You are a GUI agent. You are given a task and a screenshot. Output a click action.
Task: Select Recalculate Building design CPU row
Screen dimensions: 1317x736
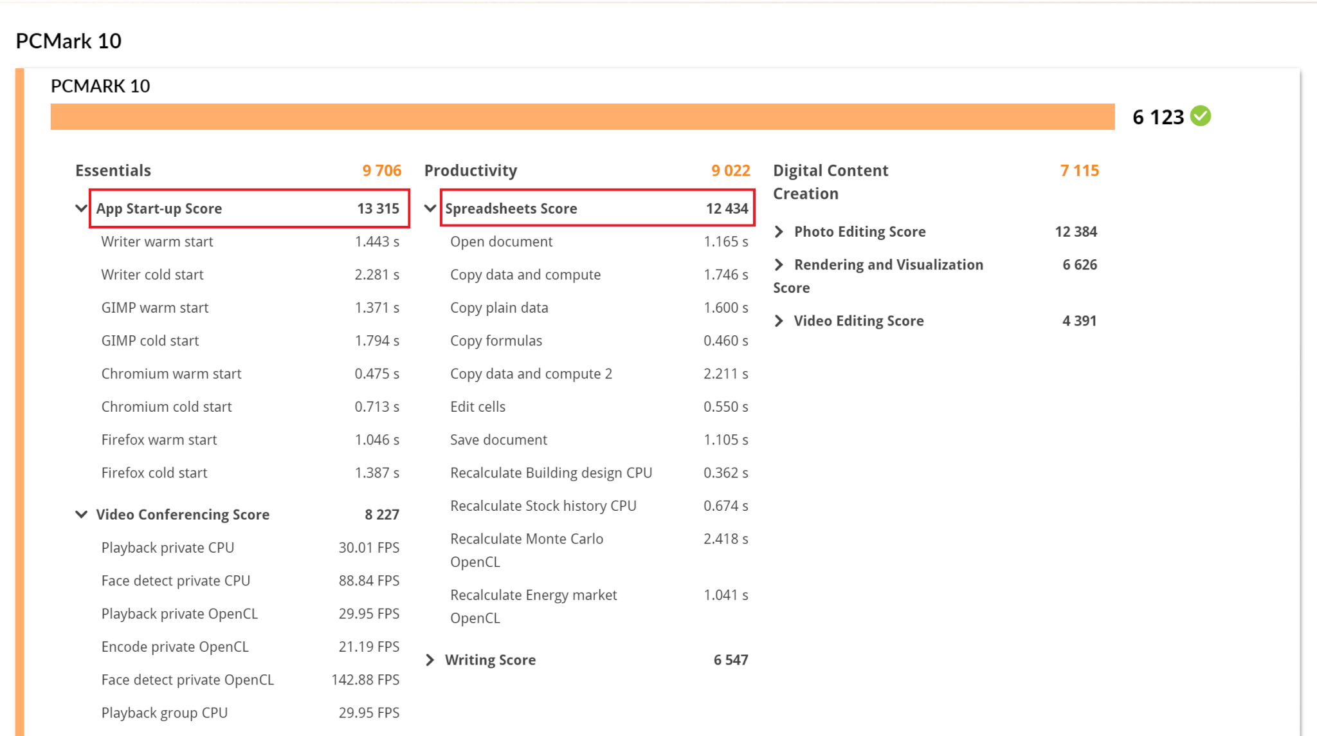pos(599,473)
